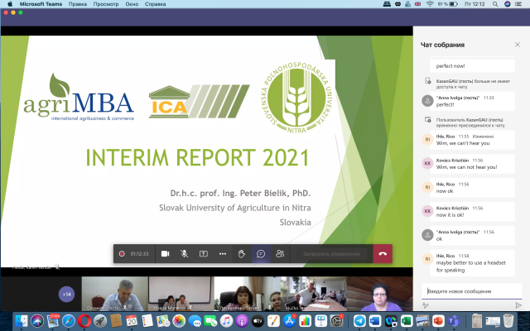
Task: Open the Wi-Fi status menu
Action: click(430, 4)
